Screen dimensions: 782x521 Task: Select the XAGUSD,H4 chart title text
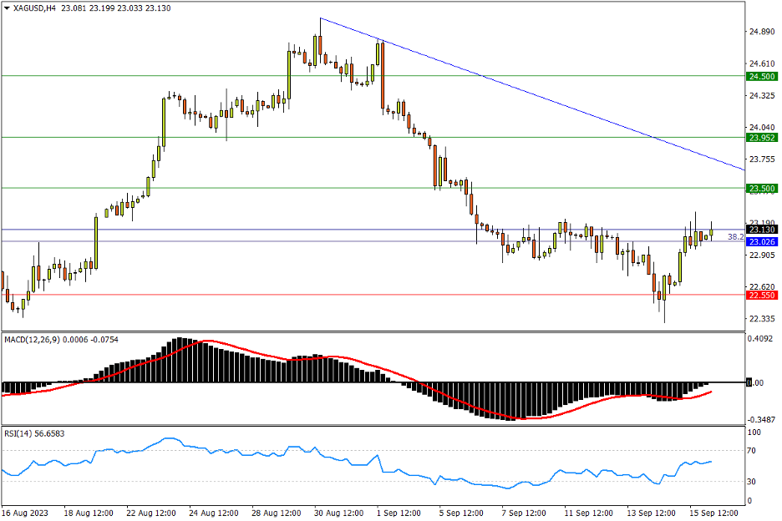click(33, 8)
